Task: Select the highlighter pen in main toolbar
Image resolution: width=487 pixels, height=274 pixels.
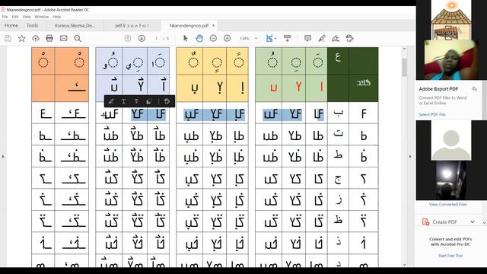Action: tap(322, 39)
